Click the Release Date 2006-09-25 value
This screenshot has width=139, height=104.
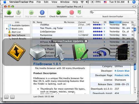pyautogui.click(x=122, y=84)
